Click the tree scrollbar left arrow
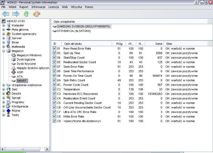213x153 pixels. coord(3,149)
